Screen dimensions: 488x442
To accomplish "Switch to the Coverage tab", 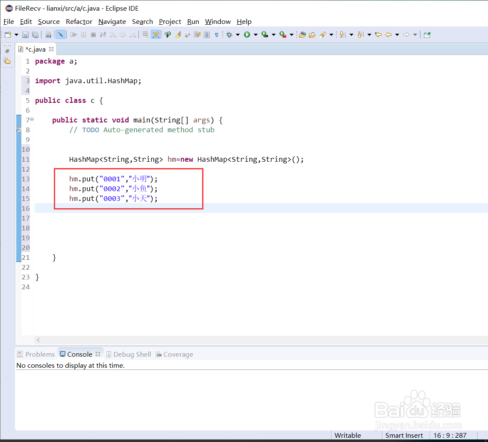I will tap(174, 355).
